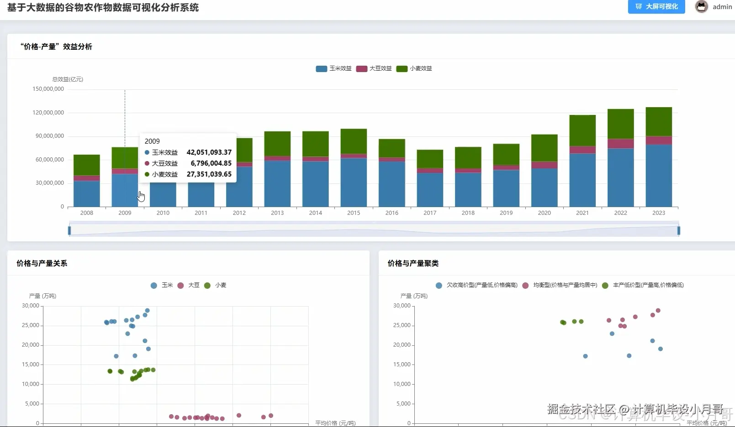Click the 2012 label on the x-axis

[x=239, y=213]
